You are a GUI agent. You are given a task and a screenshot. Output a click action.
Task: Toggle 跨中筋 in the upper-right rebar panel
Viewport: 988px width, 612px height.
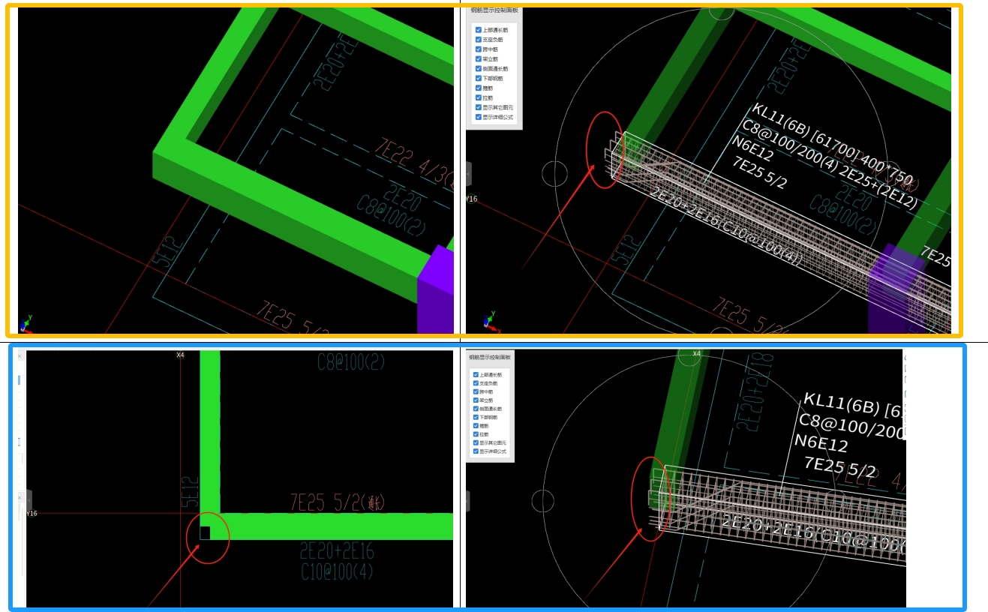click(478, 49)
